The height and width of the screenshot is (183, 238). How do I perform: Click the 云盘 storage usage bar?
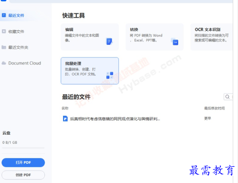point(23,148)
